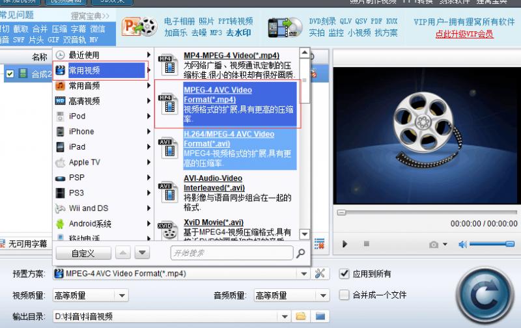The image size is (521, 328).
Task: Click the H.264 AVI format icon
Action: [x=169, y=148]
